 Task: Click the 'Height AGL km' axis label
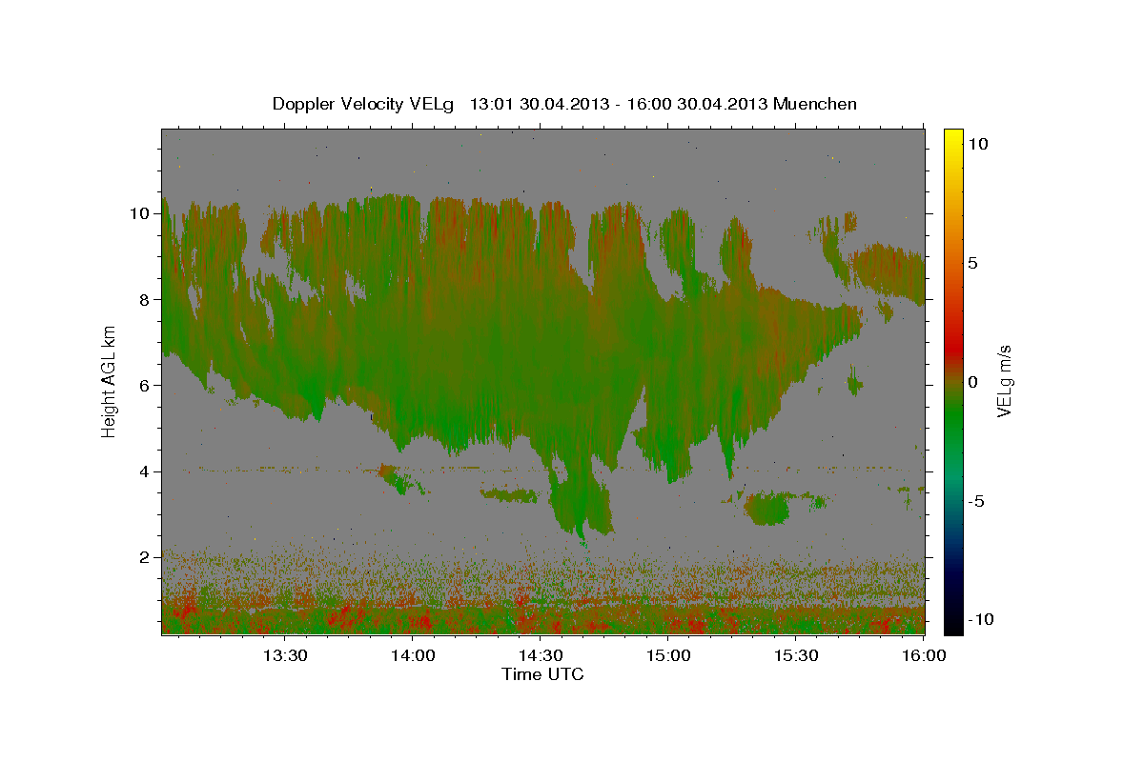[109, 382]
